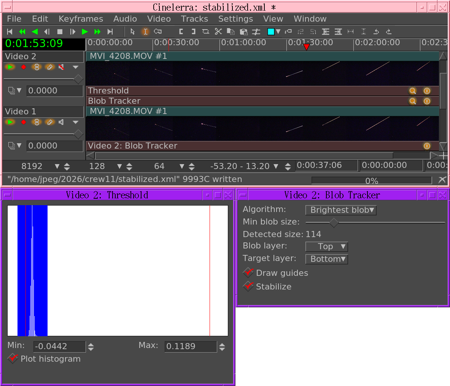Unmute the Video 2 track
Image resolution: width=450 pixels, height=386 pixels.
61,67
